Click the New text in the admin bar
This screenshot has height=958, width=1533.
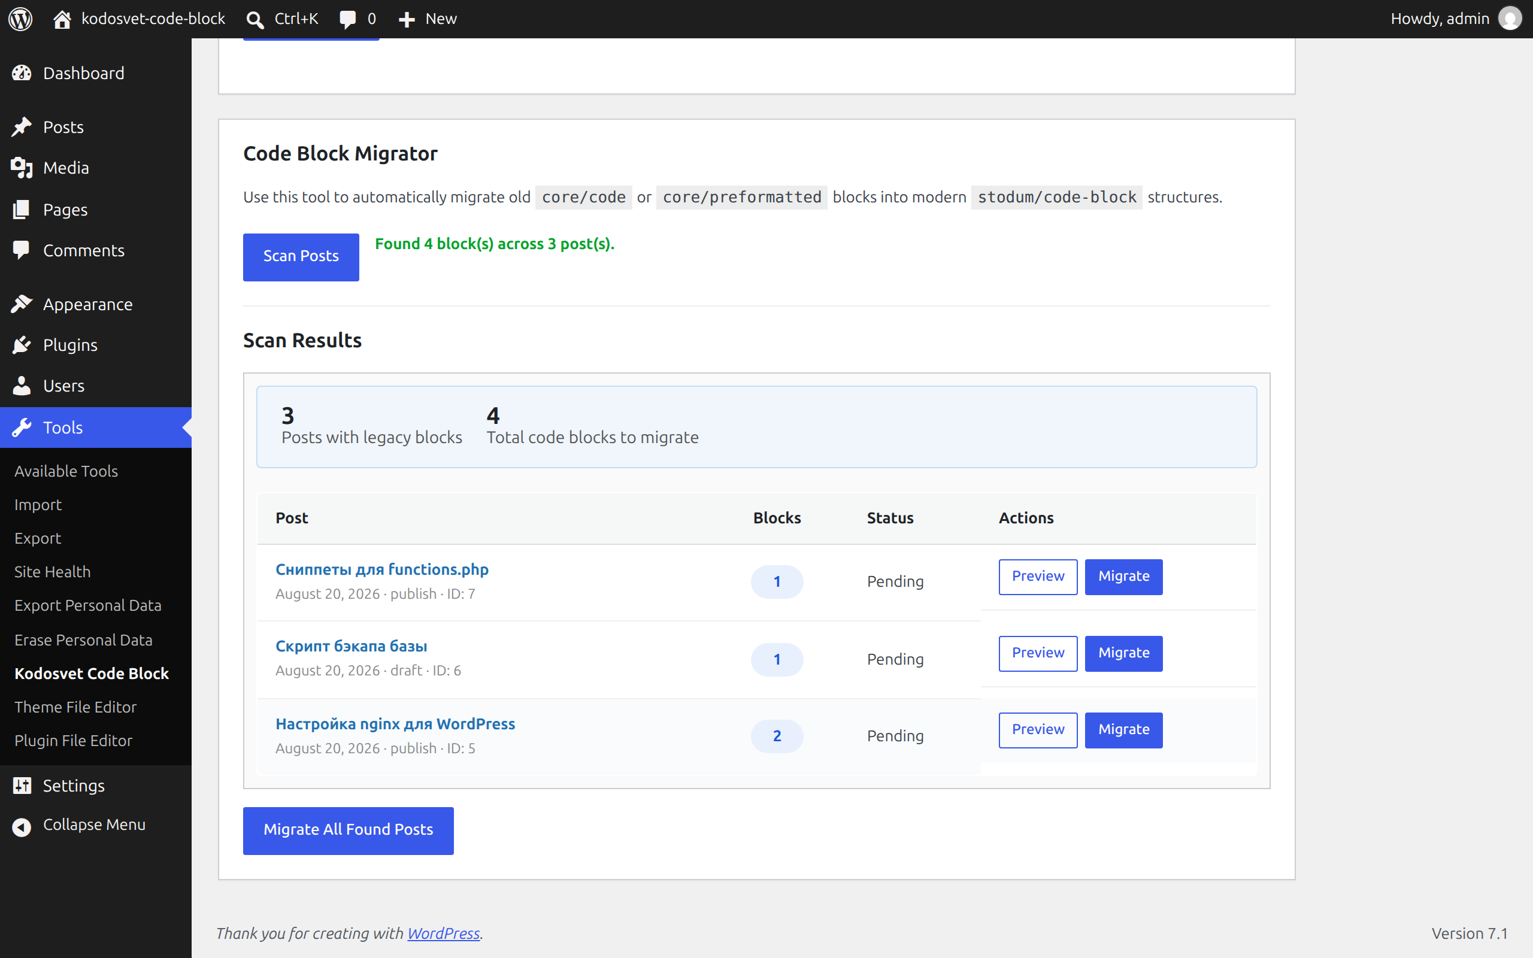point(441,19)
